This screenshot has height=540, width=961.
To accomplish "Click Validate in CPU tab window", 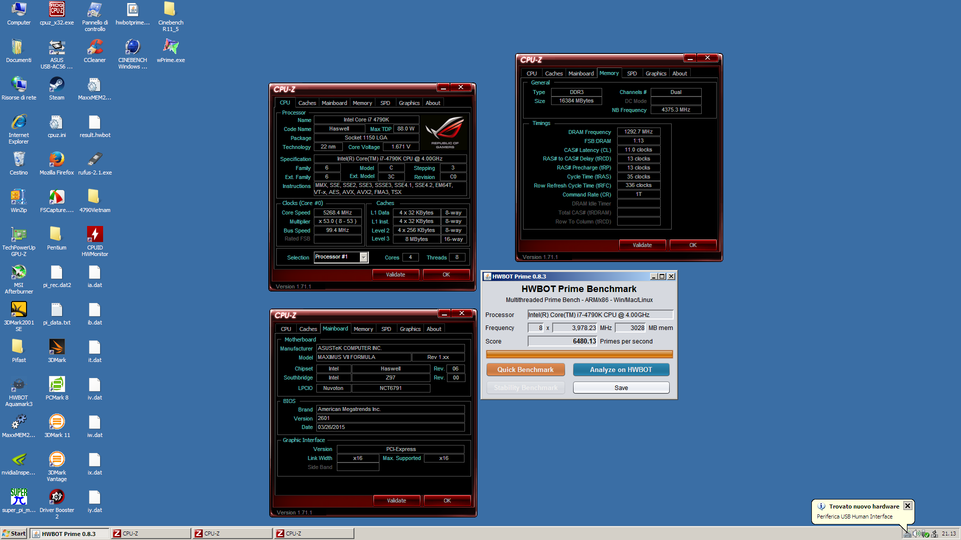I will pyautogui.click(x=395, y=274).
